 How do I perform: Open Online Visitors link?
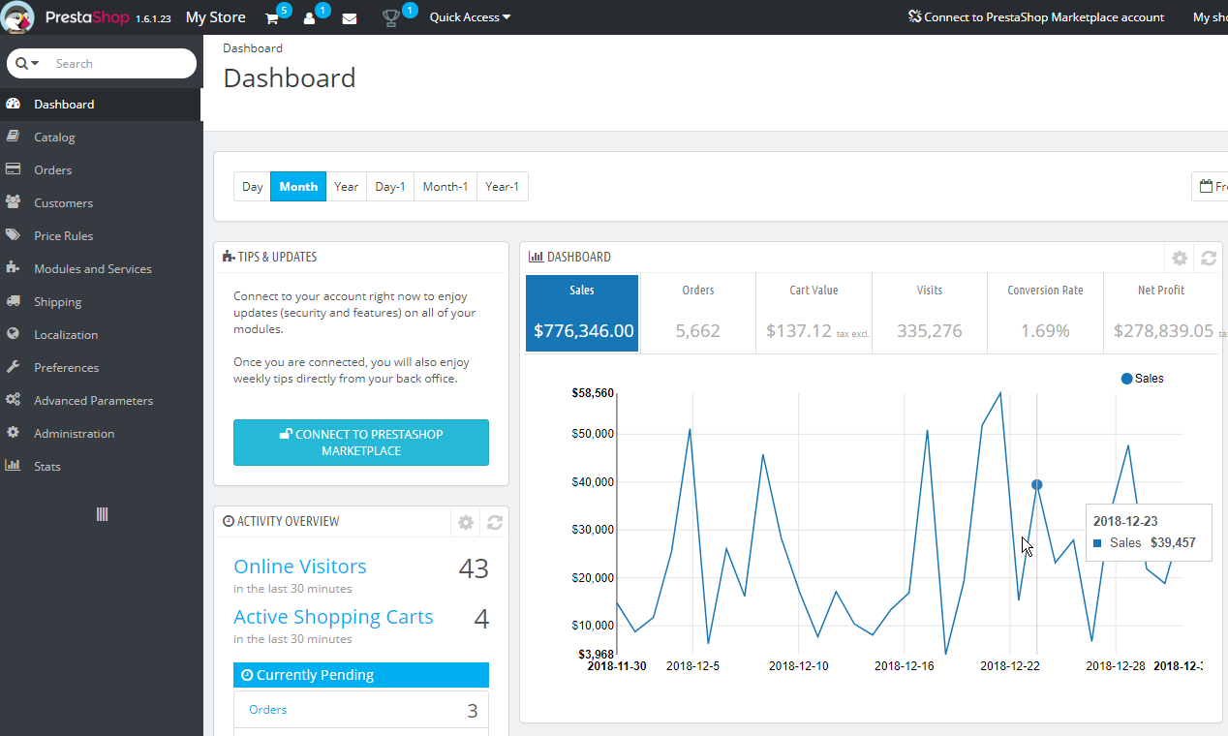300,567
